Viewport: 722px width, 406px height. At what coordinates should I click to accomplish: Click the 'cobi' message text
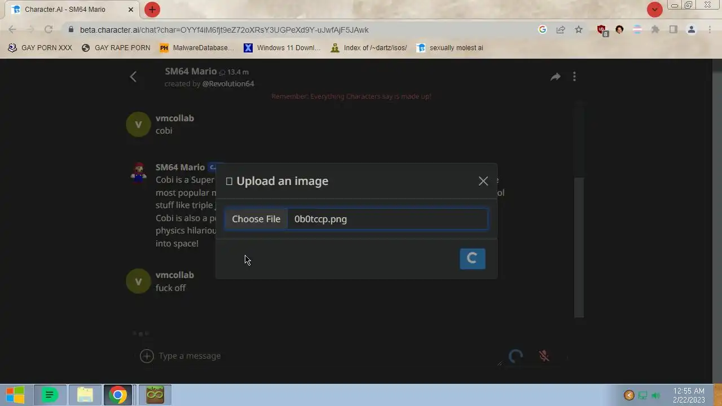click(164, 130)
